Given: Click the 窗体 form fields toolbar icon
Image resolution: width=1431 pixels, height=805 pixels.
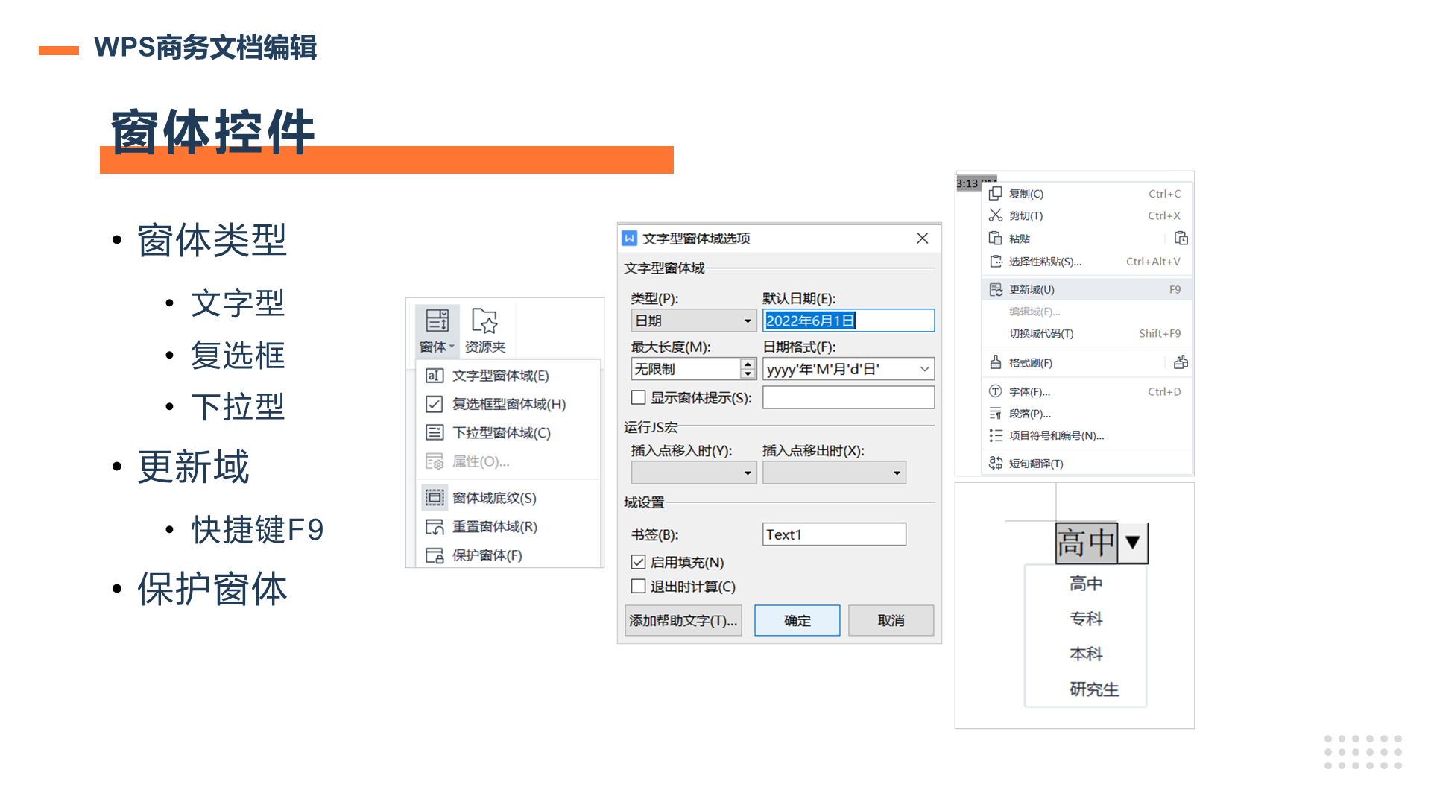Looking at the screenshot, I should coord(437,322).
